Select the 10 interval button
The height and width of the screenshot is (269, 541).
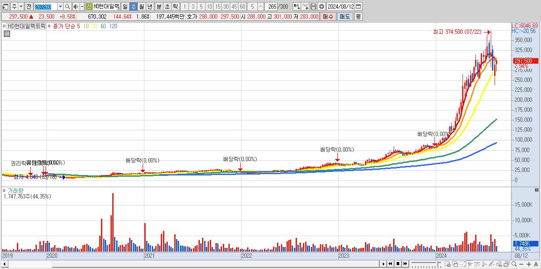[209, 6]
